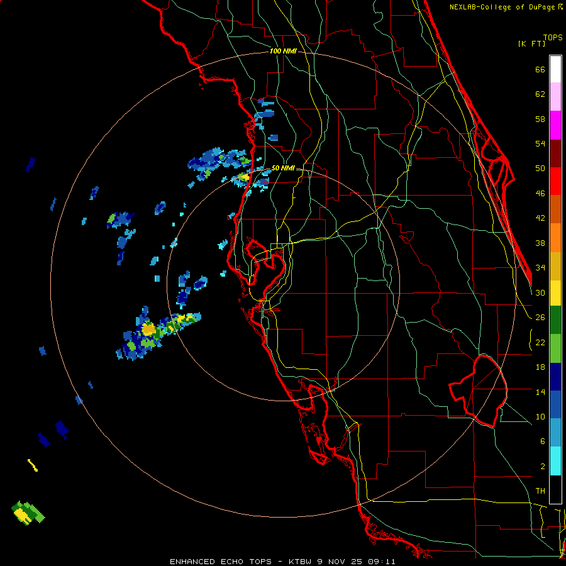Click the "TOPS" legend heading
Image resolution: width=566 pixels, height=566 pixels.
pos(553,37)
